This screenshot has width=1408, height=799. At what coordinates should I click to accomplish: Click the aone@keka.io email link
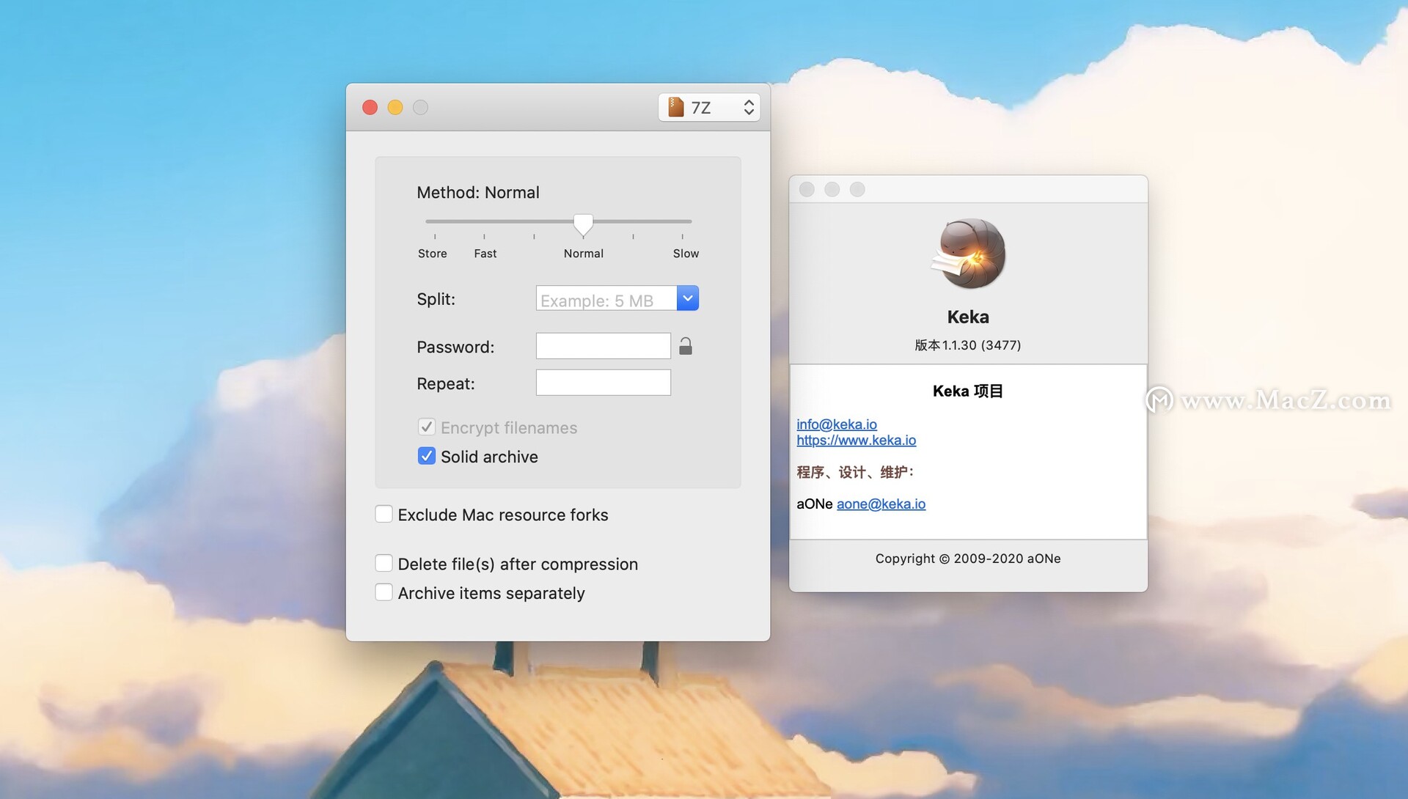[x=881, y=504]
